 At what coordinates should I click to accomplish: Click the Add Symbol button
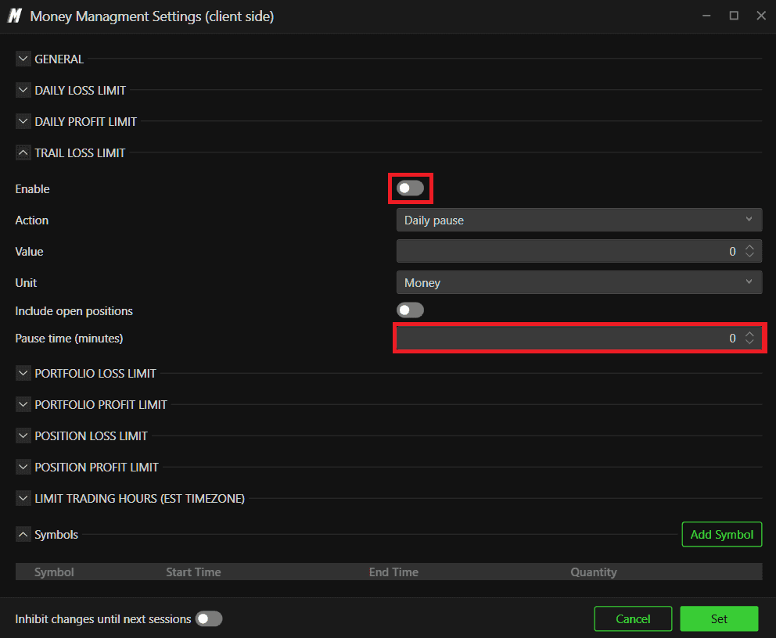tap(721, 534)
